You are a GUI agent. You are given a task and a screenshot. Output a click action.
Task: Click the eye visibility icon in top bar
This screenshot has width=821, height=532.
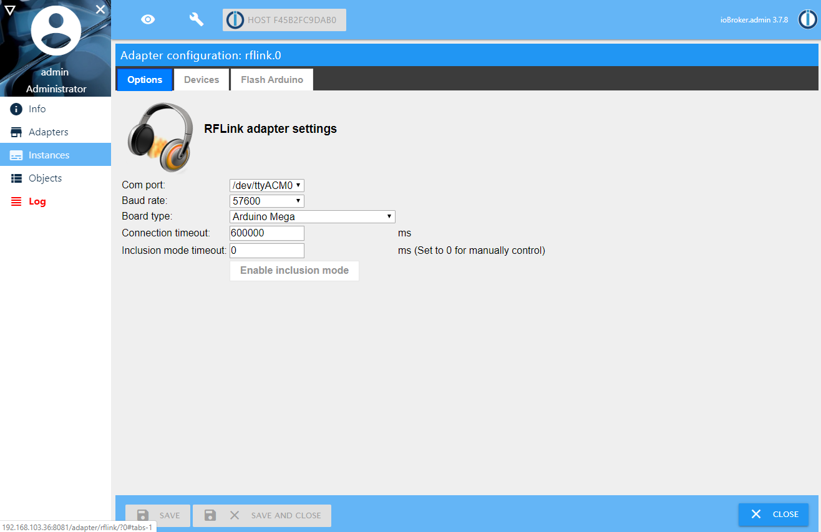point(148,19)
